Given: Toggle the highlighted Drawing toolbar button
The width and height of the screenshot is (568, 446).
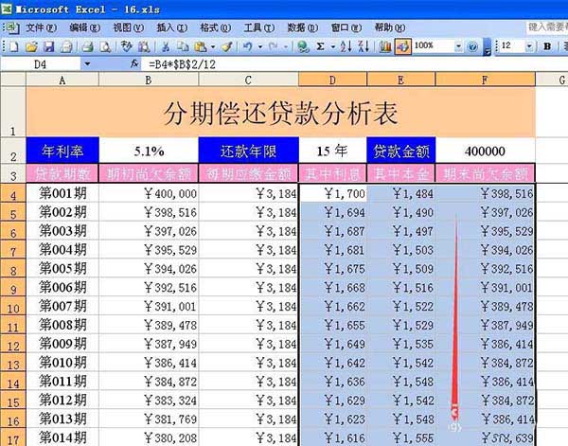Looking at the screenshot, I should point(403,46).
